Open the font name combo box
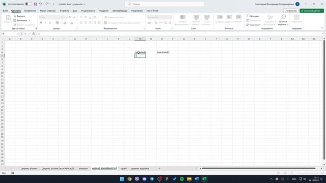The height and width of the screenshot is (183, 326). (49, 17)
